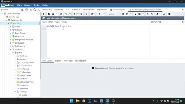Click the Delete rows trash icon

(86, 14)
